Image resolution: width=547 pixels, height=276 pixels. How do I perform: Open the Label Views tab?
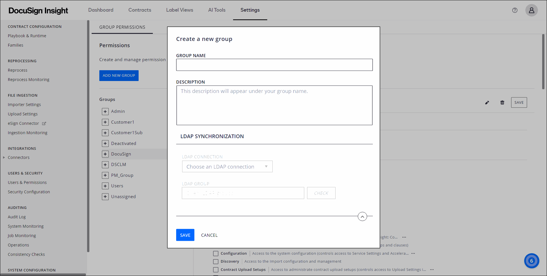coord(180,10)
